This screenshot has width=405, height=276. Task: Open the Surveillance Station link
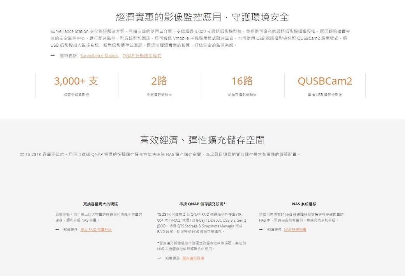pos(99,56)
